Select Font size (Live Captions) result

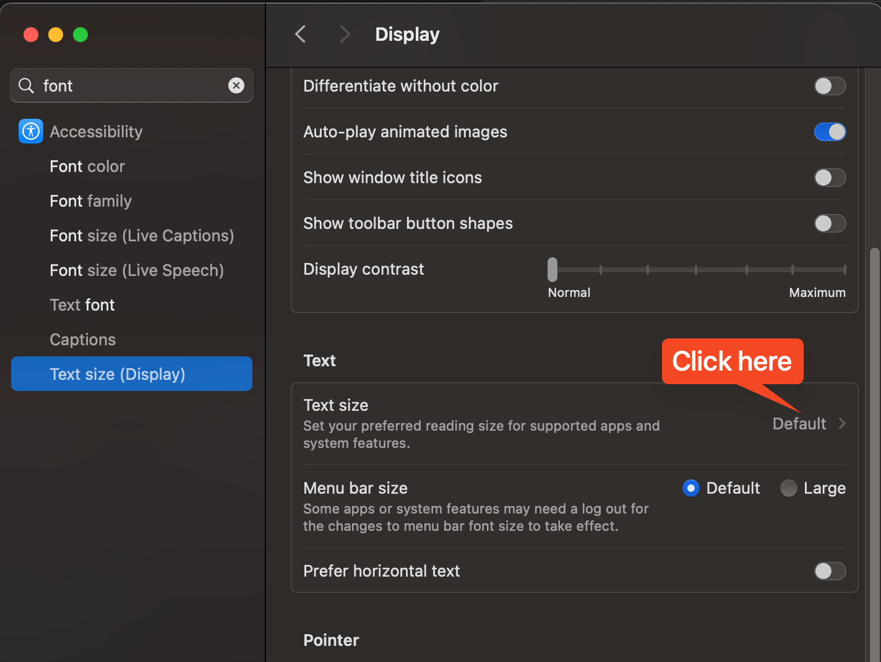click(142, 236)
